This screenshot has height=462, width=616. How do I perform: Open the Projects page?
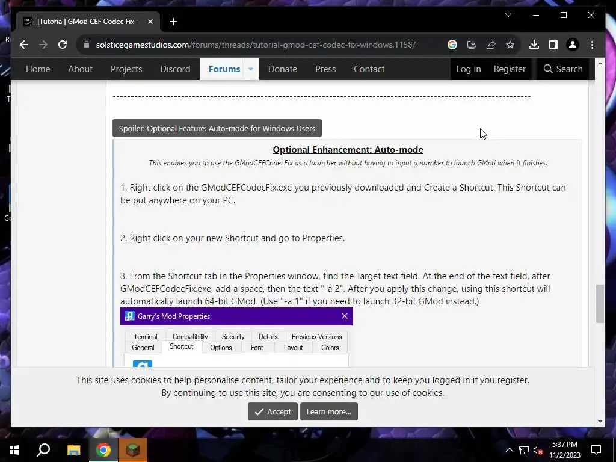[x=126, y=69]
